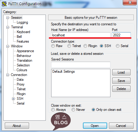Image resolution: width=138 pixels, height=132 pixels.
Task: Collapse the Window tree node
Action: 7,46
